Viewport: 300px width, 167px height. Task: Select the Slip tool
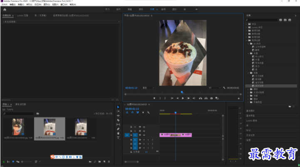[x=118, y=124]
